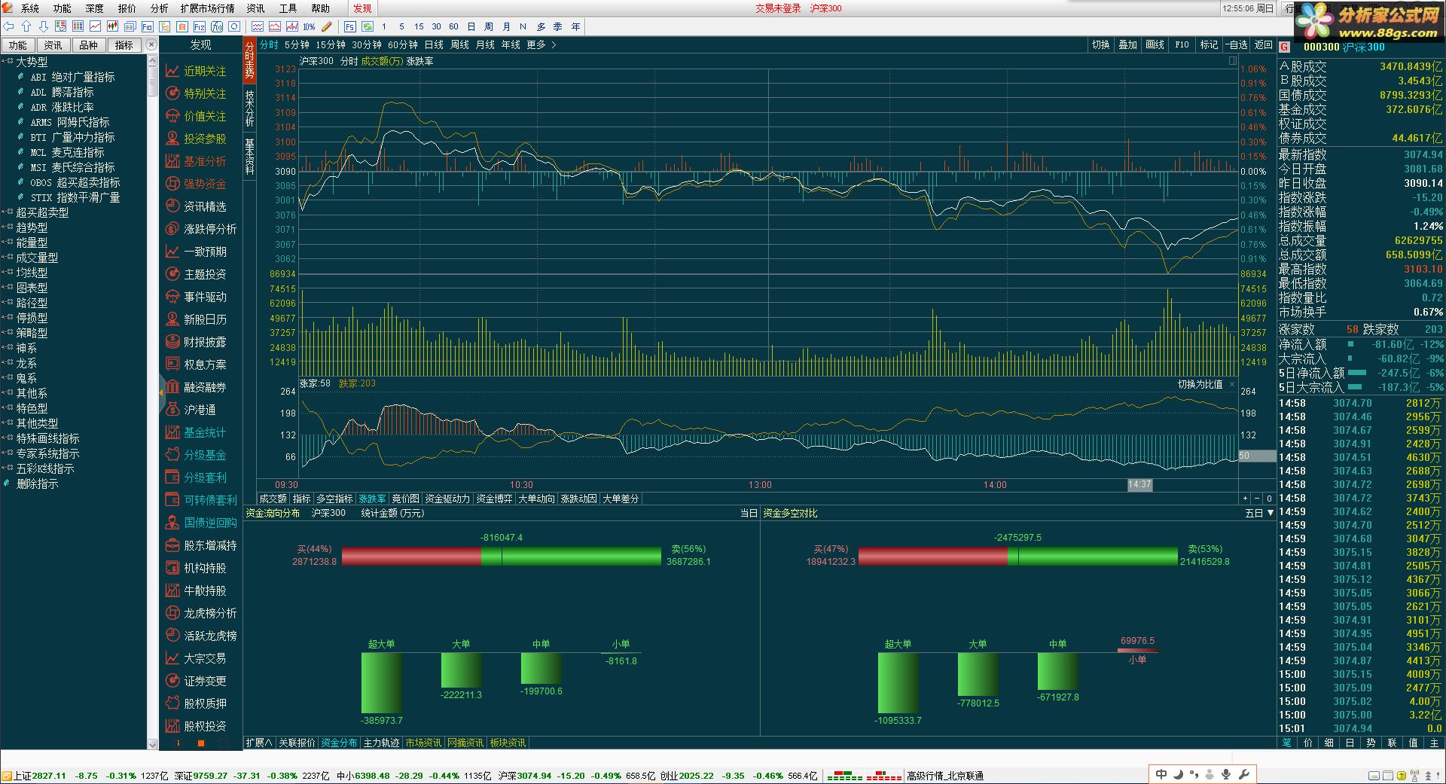Image resolution: width=1446 pixels, height=784 pixels.
Task: Click the down arrow toolbar icon
Action: [44, 26]
